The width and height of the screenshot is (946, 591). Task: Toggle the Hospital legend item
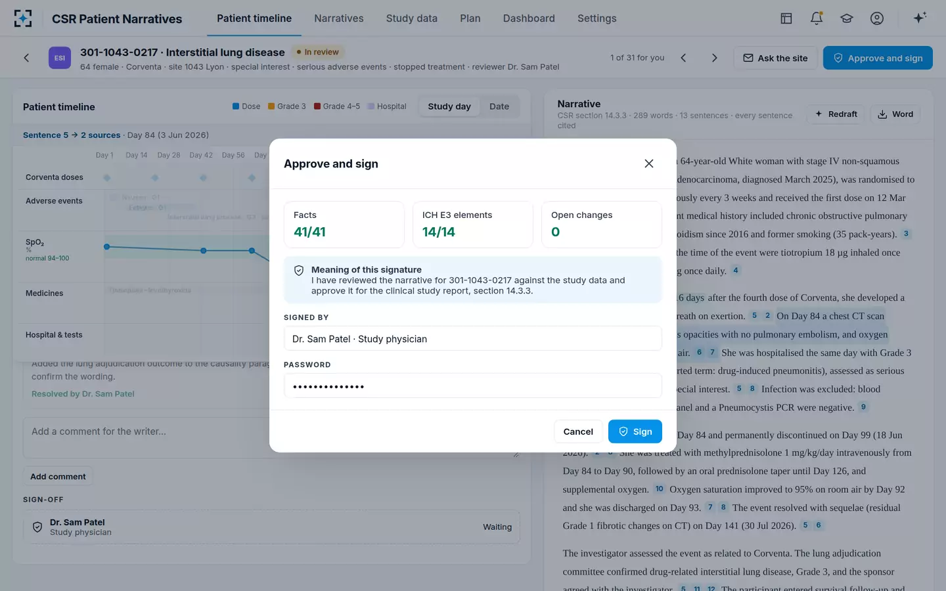pyautogui.click(x=387, y=106)
